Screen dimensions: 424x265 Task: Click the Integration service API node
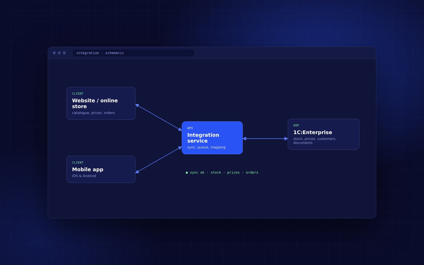tap(212, 138)
